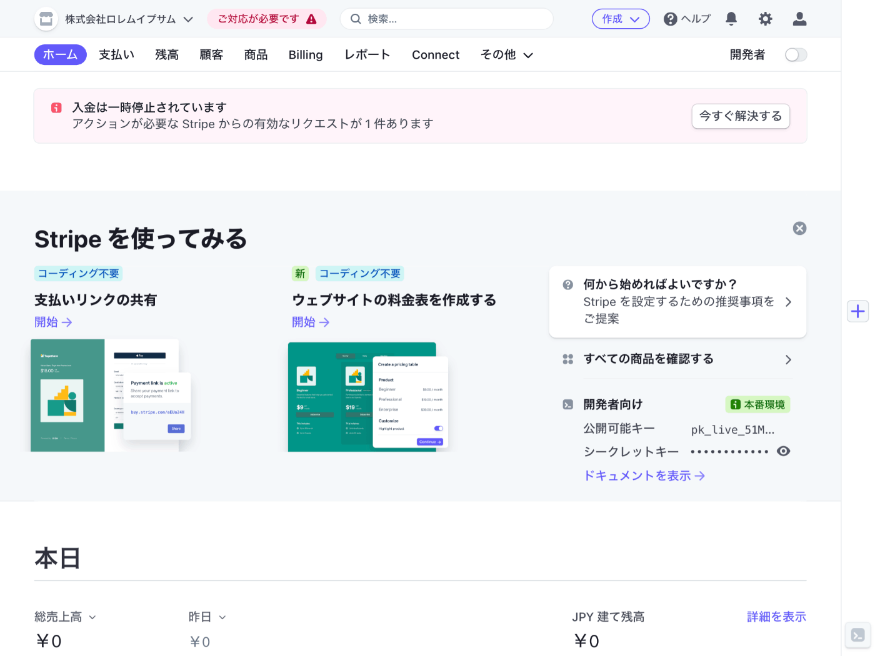Open the payment link preview thumbnail
Viewport: 875px width, 656px height.
point(111,395)
